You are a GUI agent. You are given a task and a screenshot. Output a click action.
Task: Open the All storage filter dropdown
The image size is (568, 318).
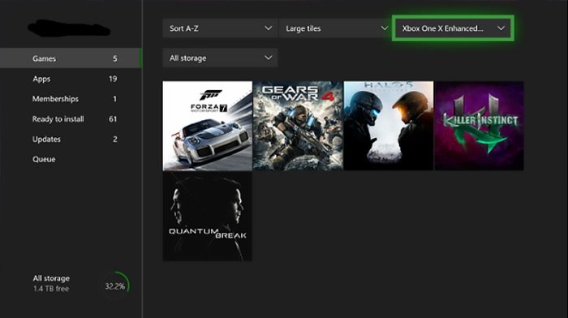pyautogui.click(x=220, y=58)
